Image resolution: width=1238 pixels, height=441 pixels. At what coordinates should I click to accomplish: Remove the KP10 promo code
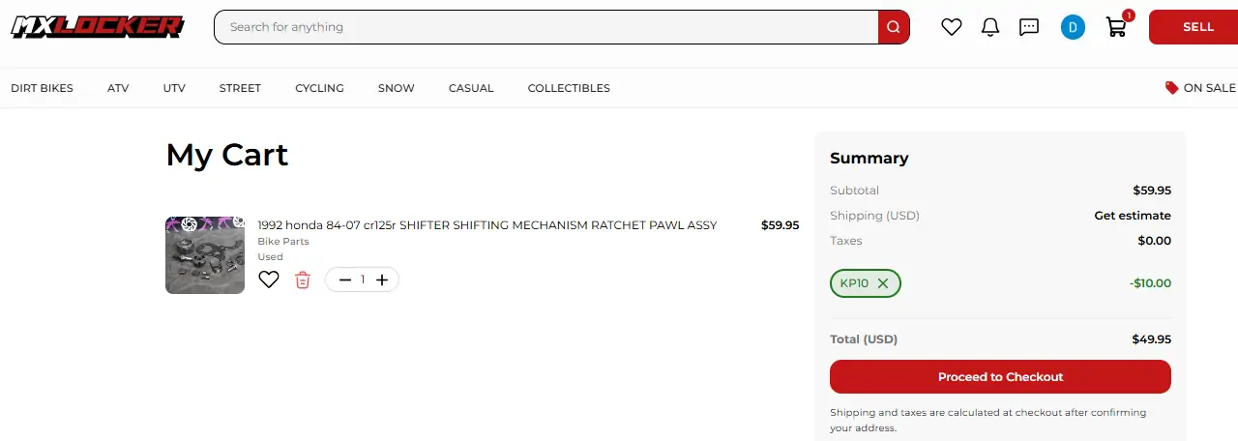(x=883, y=283)
